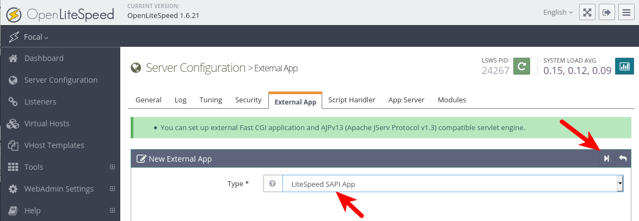The image size is (639, 221).
Task: Click the logout icon in top bar
Action: click(x=607, y=13)
